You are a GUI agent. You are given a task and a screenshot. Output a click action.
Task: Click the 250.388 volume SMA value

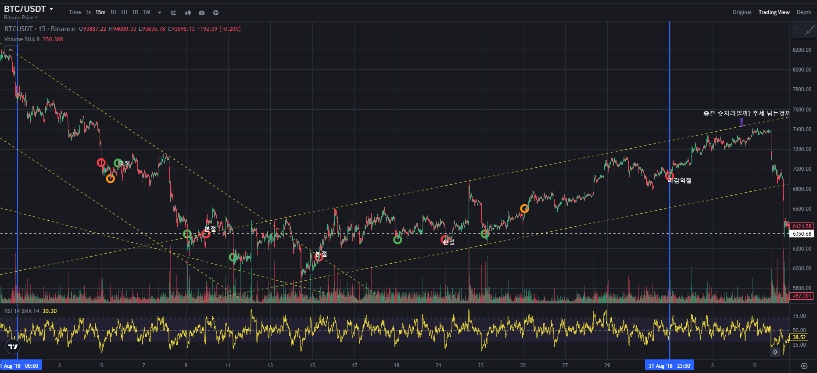point(53,39)
